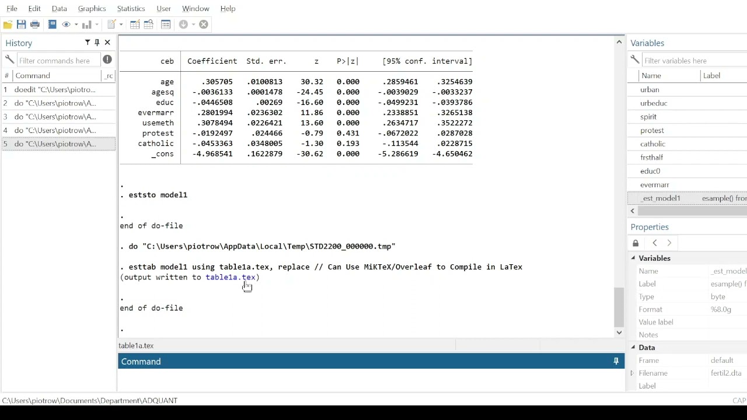Open the Graphics menu
The height and width of the screenshot is (420, 747).
pos(92,9)
